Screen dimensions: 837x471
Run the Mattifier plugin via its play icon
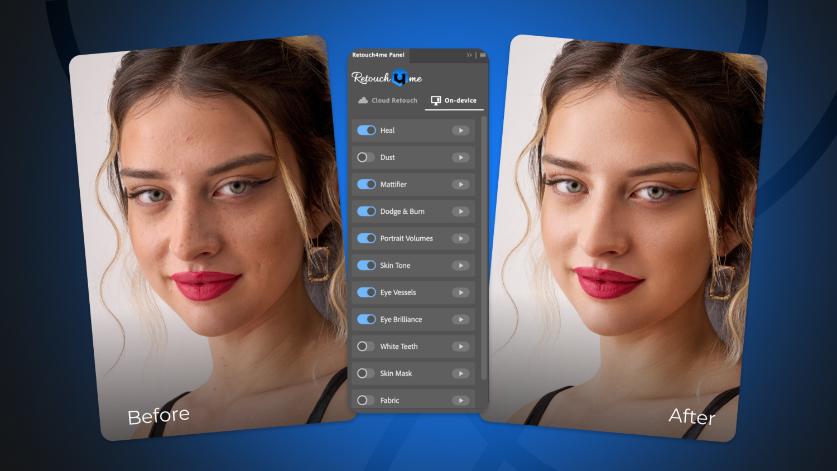coord(460,184)
